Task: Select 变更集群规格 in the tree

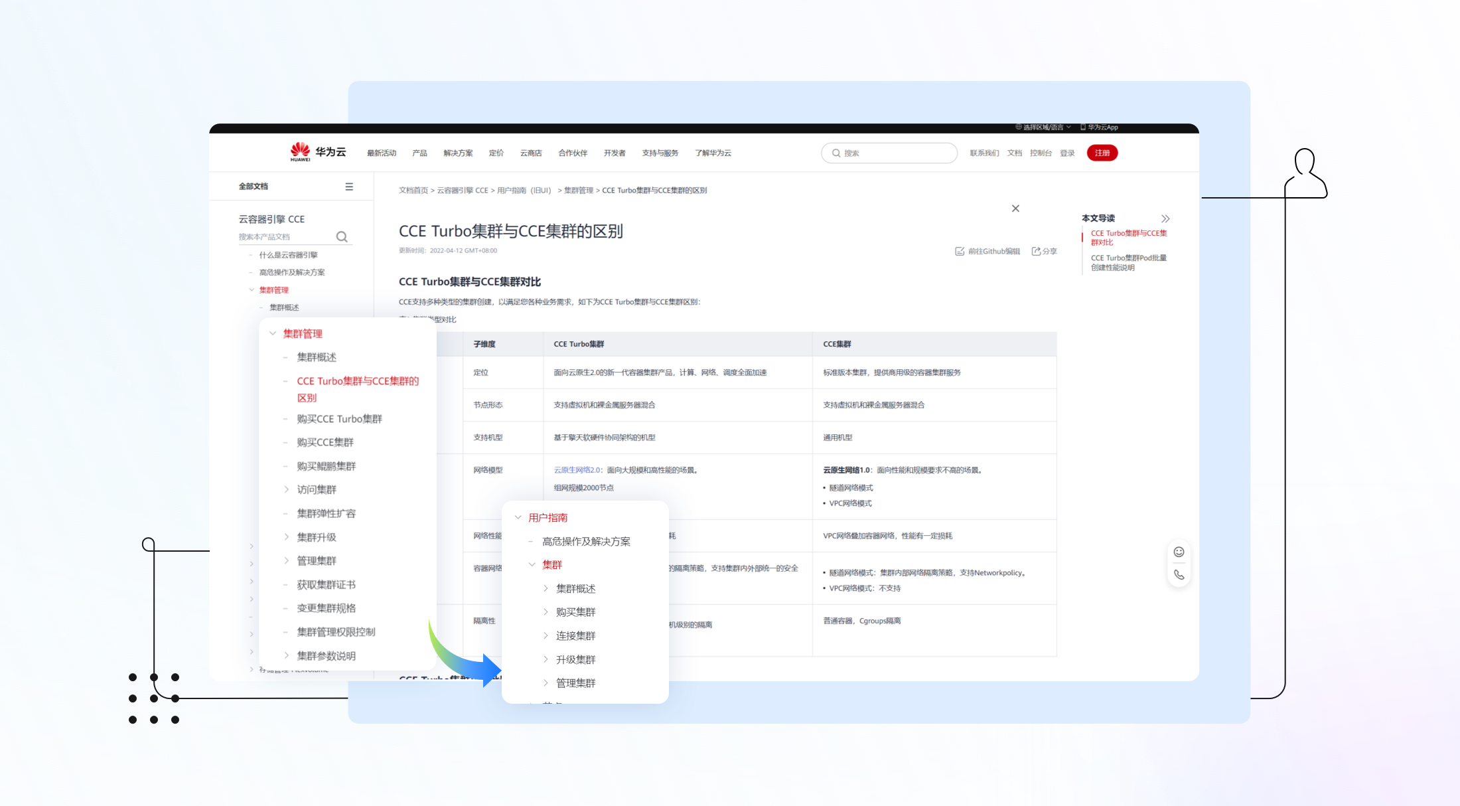Action: (x=327, y=608)
